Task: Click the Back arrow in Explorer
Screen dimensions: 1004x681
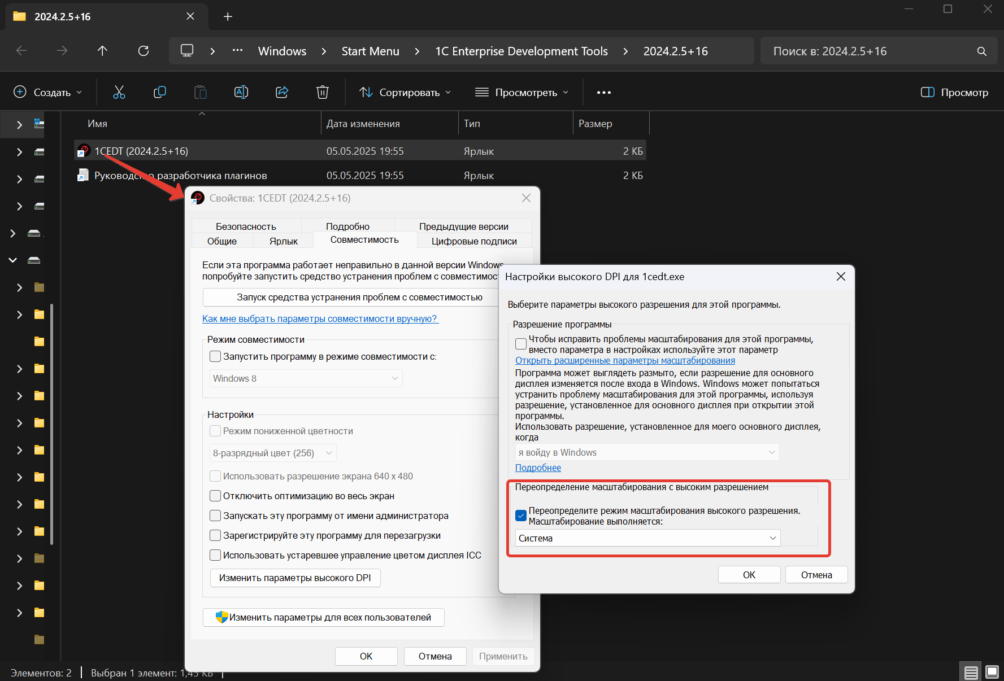Action: tap(21, 51)
